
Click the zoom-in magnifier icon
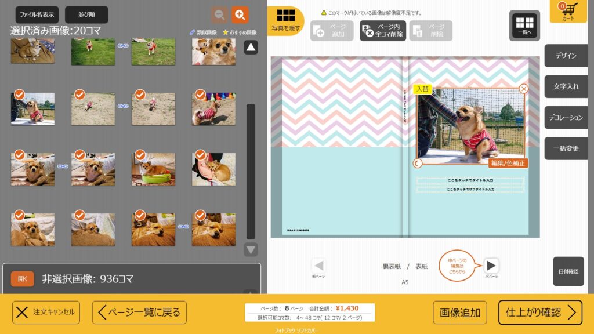pos(240,14)
